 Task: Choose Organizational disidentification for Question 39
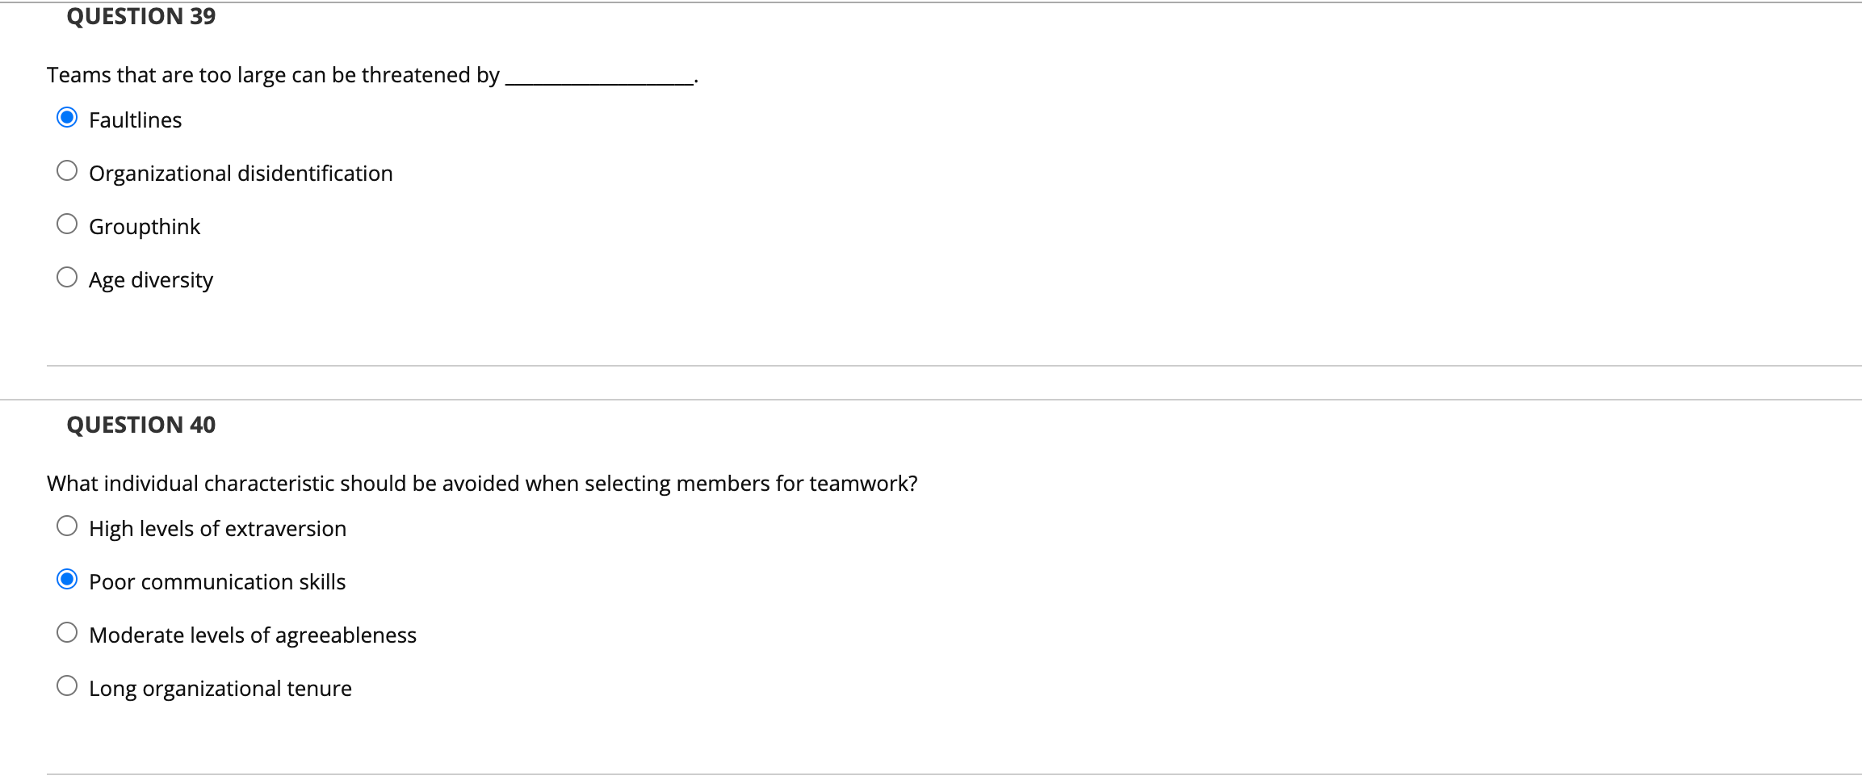[x=68, y=170]
